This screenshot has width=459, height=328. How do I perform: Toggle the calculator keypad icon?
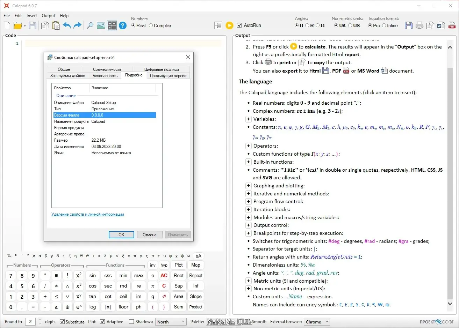(112, 25)
